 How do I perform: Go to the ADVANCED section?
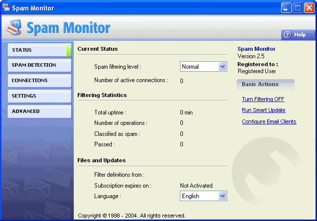point(39,111)
